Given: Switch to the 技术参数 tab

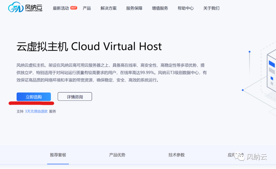Looking at the screenshot, I should click(176, 155).
